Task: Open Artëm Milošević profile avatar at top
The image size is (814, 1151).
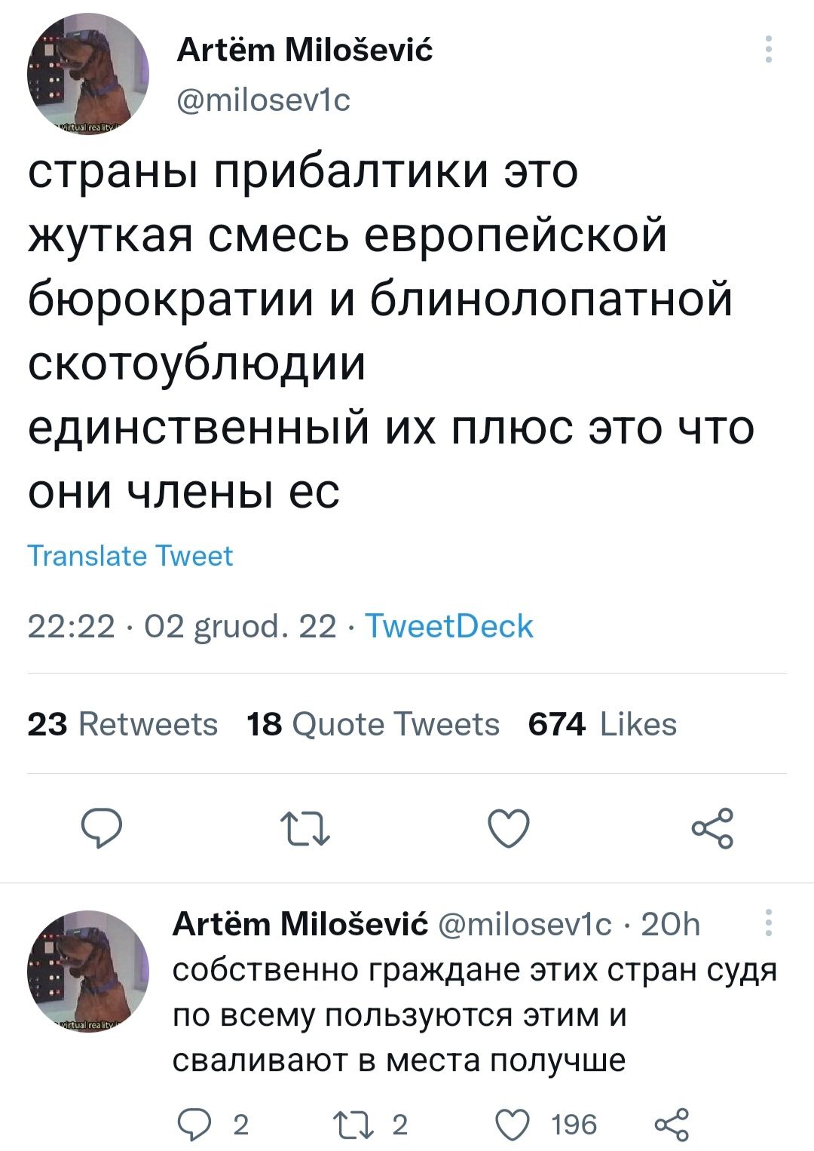Action: [88, 74]
